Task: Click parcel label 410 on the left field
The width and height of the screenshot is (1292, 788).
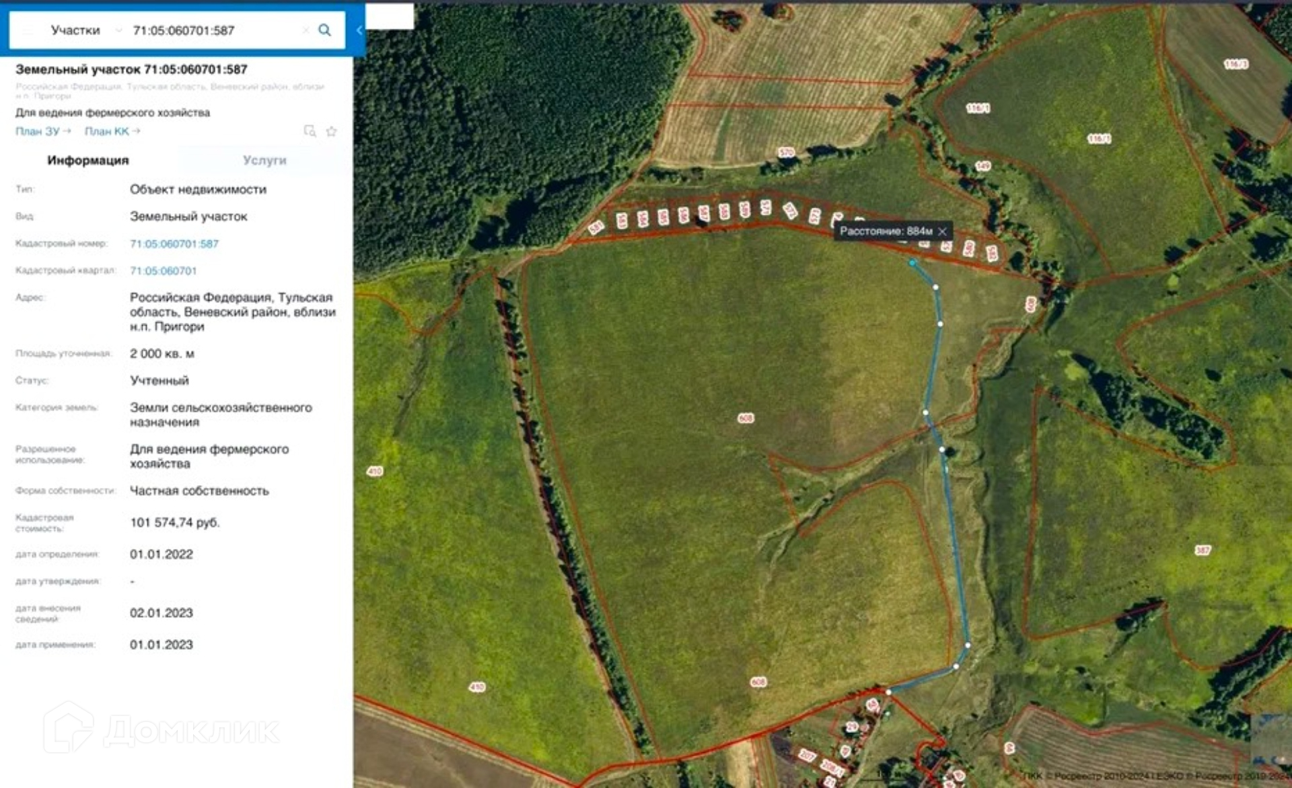Action: coord(375,471)
